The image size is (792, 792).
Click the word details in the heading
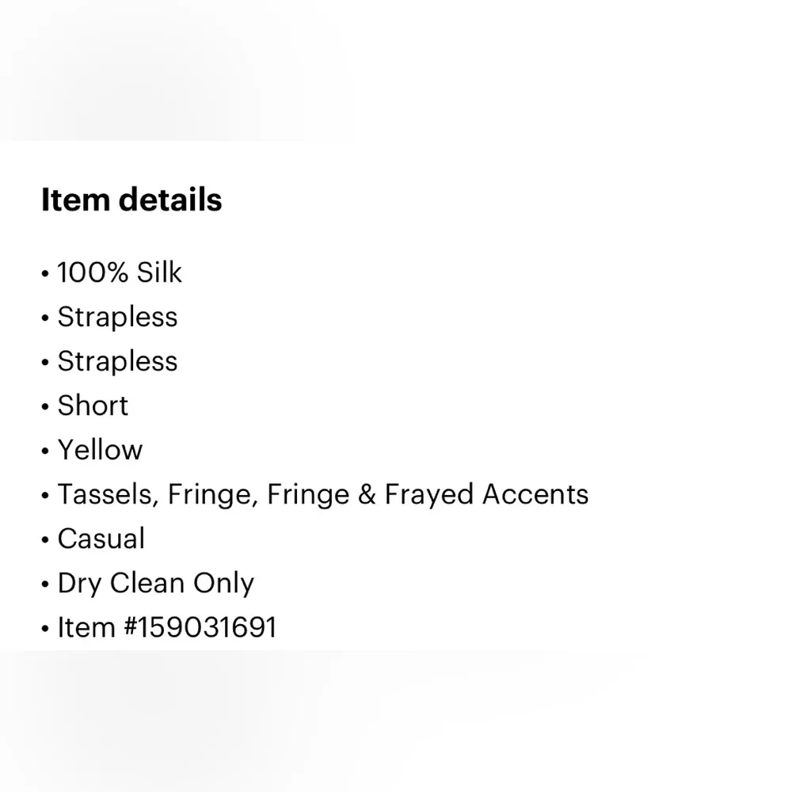coord(170,200)
